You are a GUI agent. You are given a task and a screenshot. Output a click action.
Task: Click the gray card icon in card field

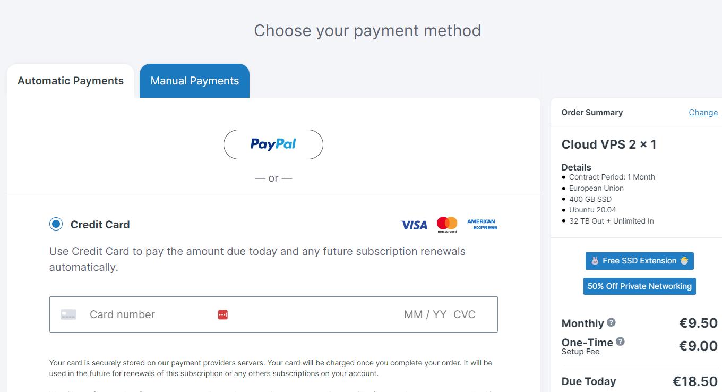pos(68,314)
